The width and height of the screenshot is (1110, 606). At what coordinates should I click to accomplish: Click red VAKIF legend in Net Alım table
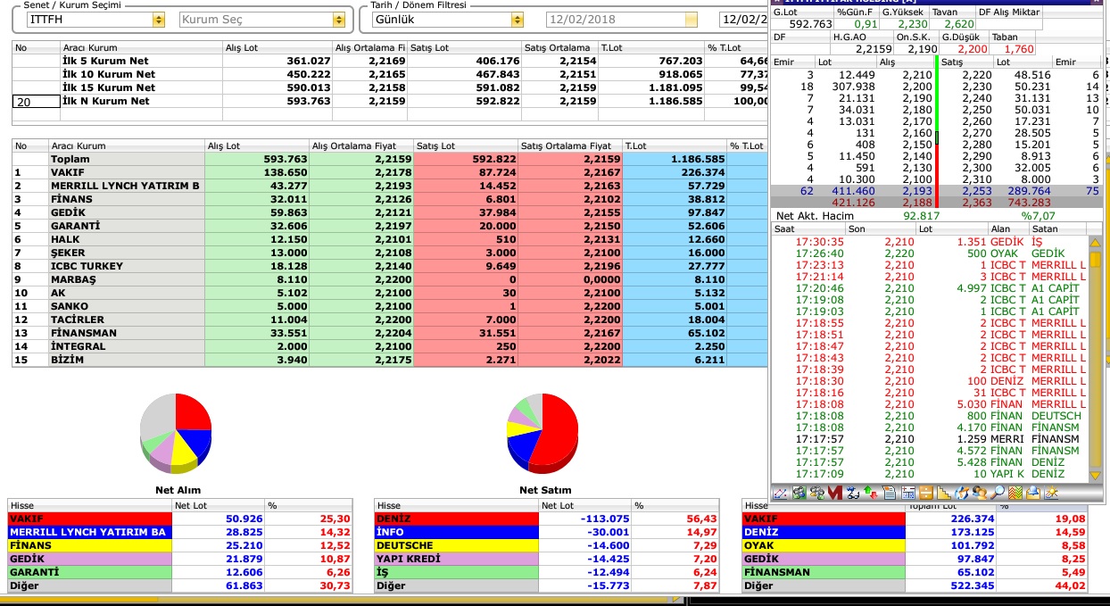click(x=89, y=519)
